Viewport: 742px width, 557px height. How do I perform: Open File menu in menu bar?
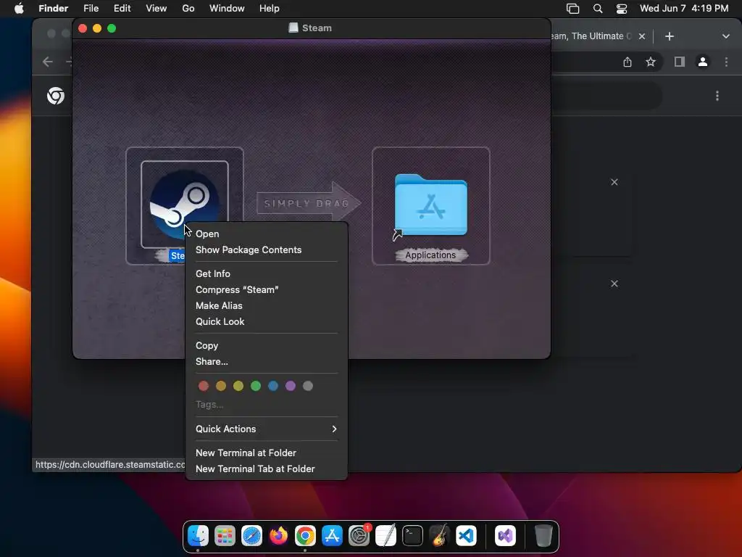tap(91, 8)
